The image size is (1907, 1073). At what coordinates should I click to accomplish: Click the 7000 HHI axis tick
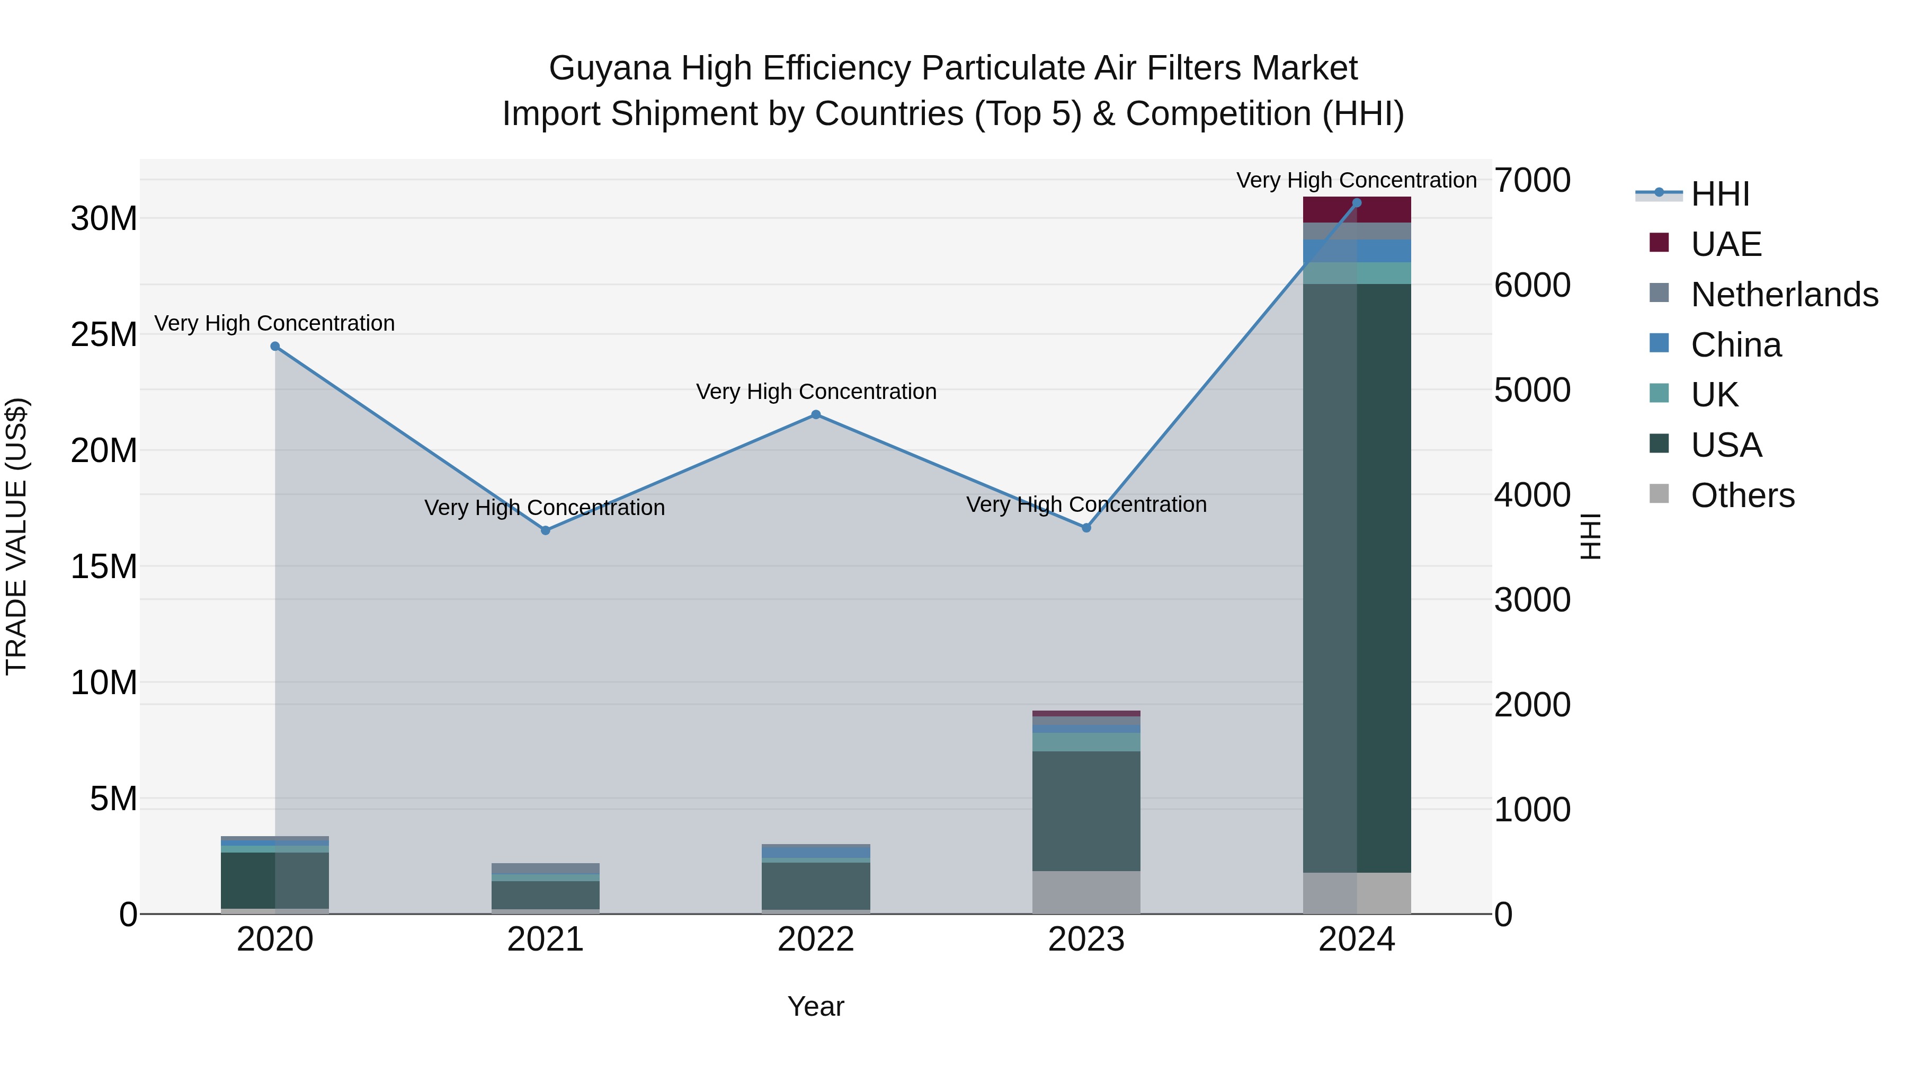1532,180
